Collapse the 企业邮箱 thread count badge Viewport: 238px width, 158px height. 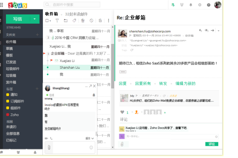48,54
